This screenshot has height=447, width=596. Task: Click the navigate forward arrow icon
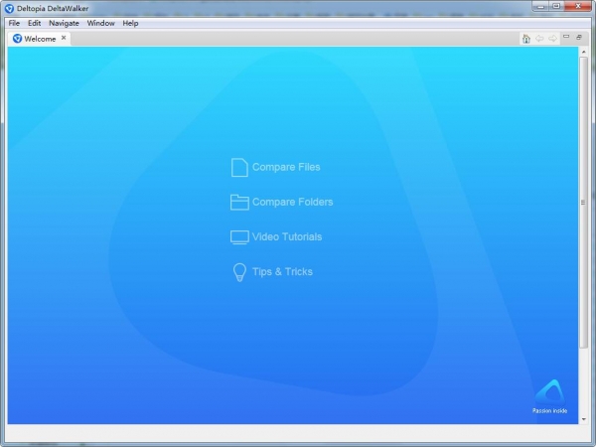point(552,39)
